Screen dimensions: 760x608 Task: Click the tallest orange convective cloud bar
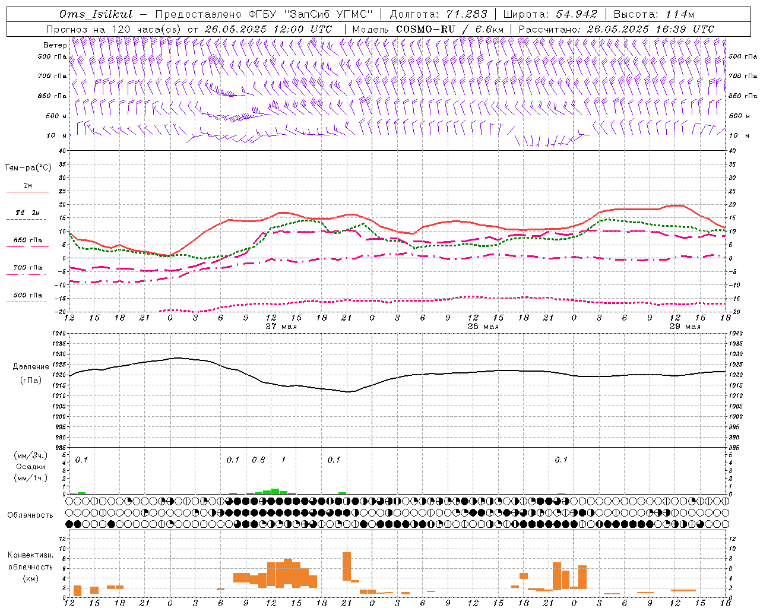coord(347,566)
